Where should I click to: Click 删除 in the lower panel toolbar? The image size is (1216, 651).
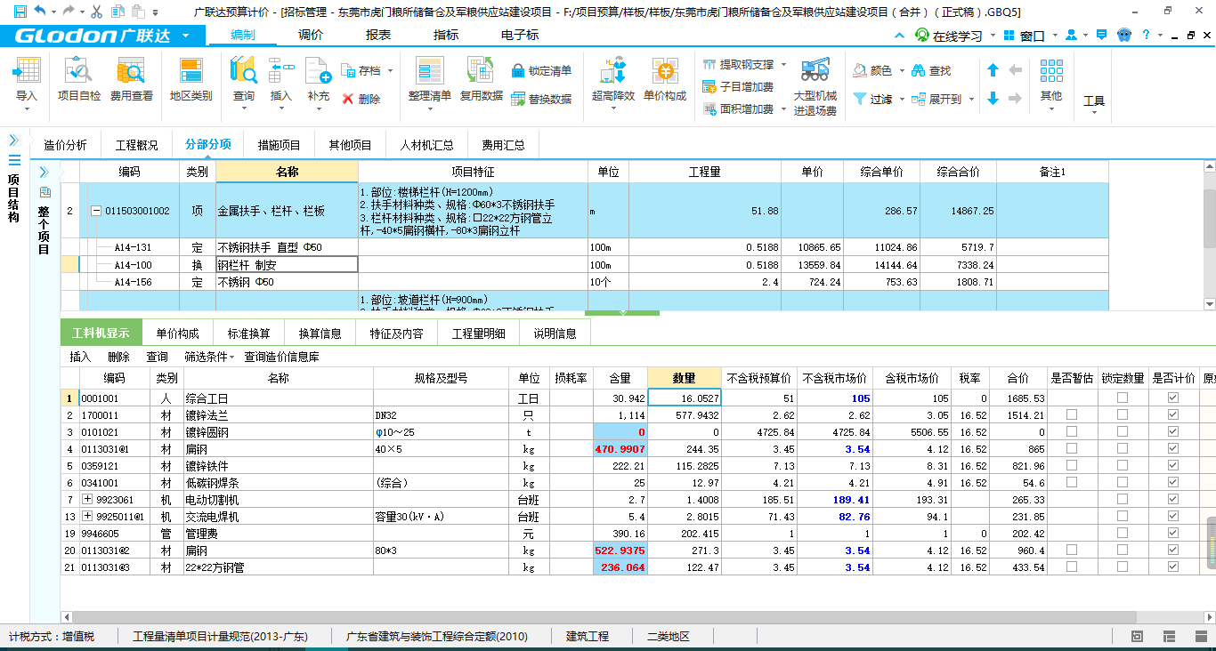118,357
